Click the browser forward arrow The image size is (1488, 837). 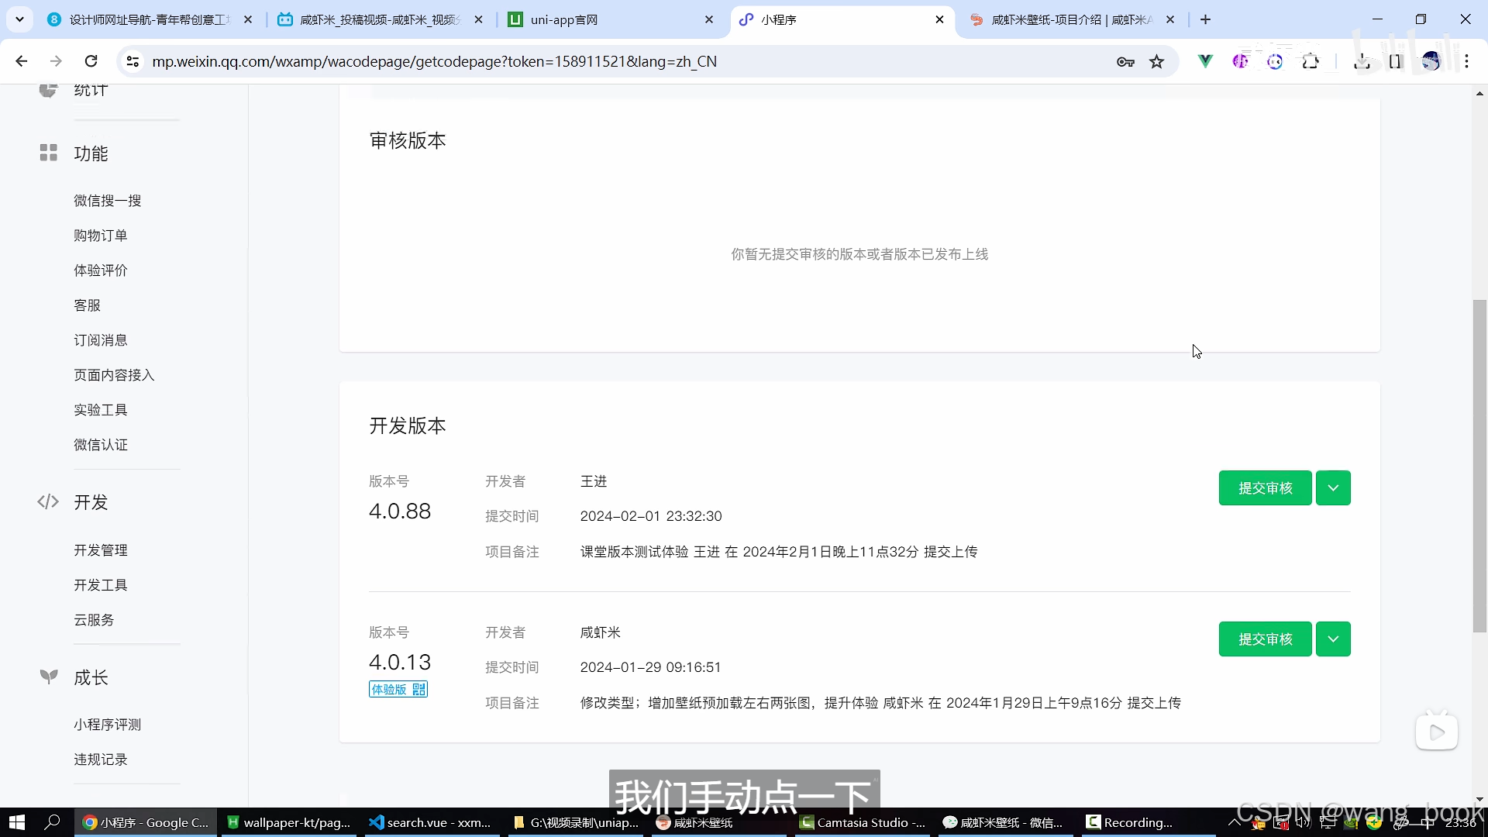tap(56, 61)
